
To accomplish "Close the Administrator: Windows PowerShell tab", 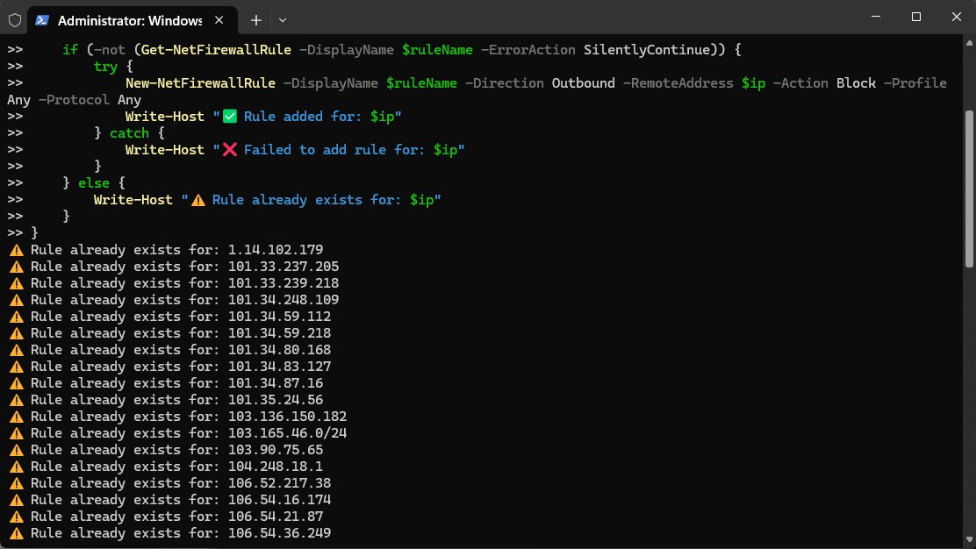I will [219, 19].
